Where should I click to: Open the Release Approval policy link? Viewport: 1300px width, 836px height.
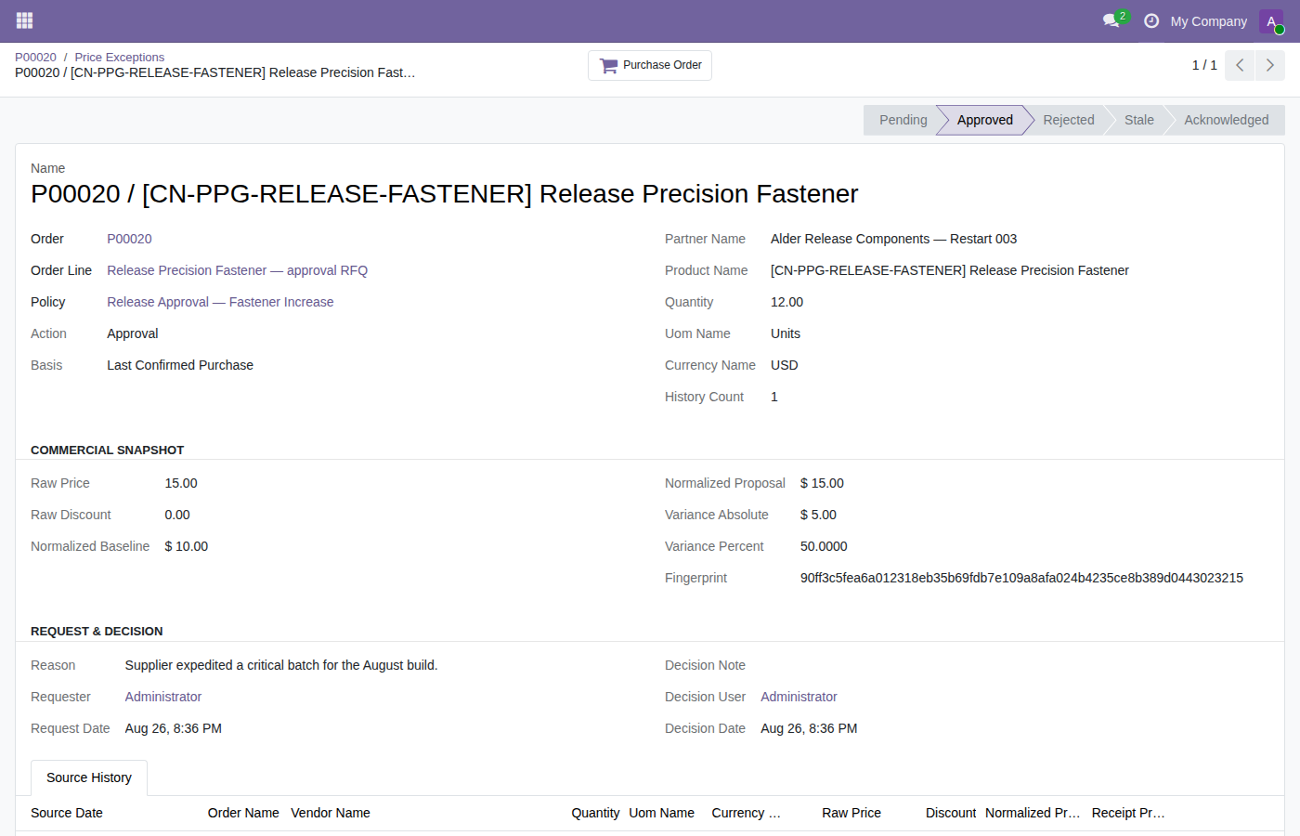pyautogui.click(x=220, y=302)
